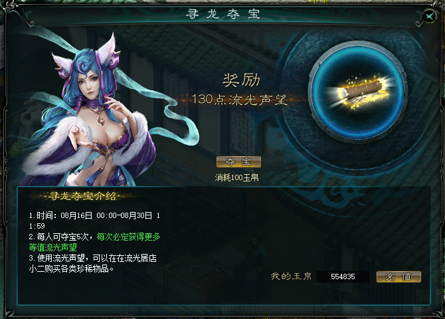Close the 寻龙夺宝 dialog with X

[x=429, y=16]
